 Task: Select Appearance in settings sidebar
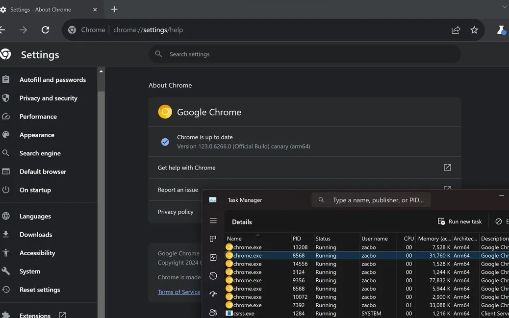(x=37, y=135)
